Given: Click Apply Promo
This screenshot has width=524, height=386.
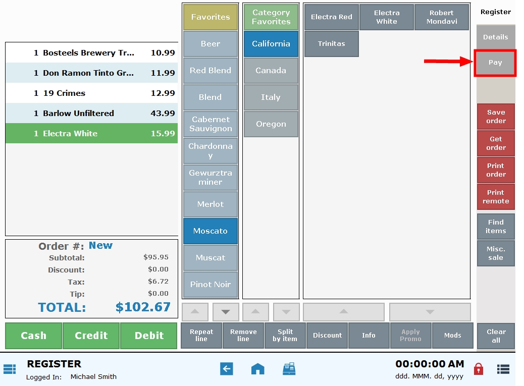Looking at the screenshot, I should [x=411, y=335].
